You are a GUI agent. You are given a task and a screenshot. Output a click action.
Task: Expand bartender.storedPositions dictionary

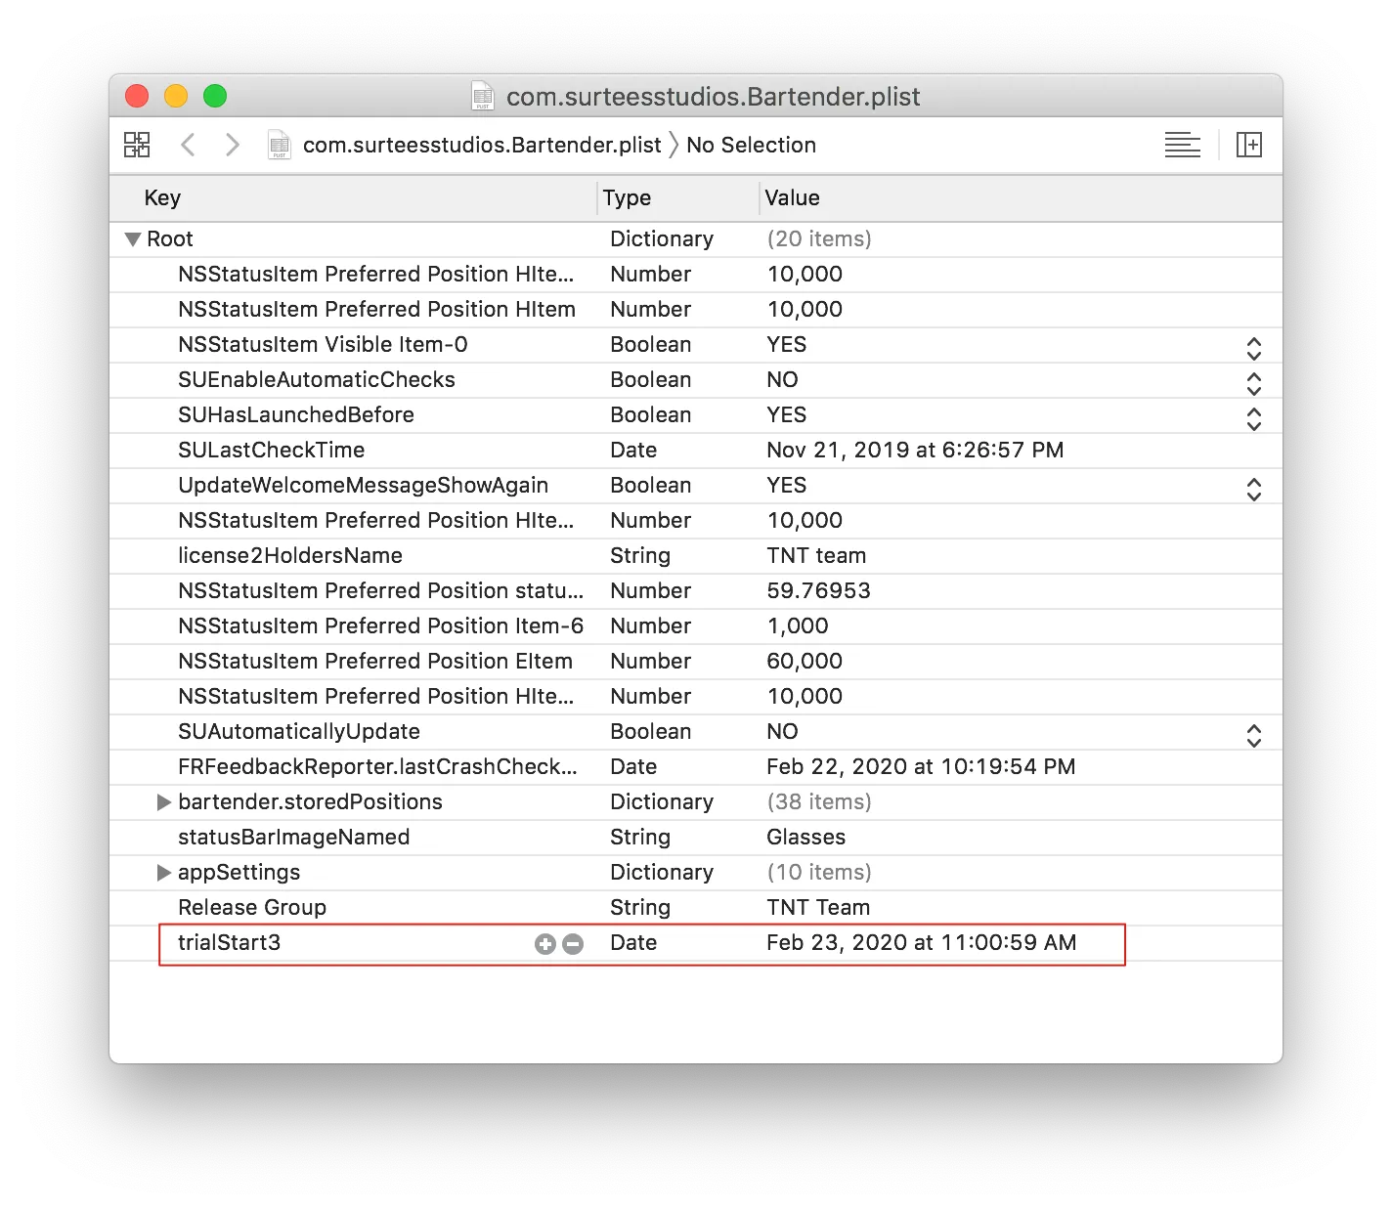(164, 801)
